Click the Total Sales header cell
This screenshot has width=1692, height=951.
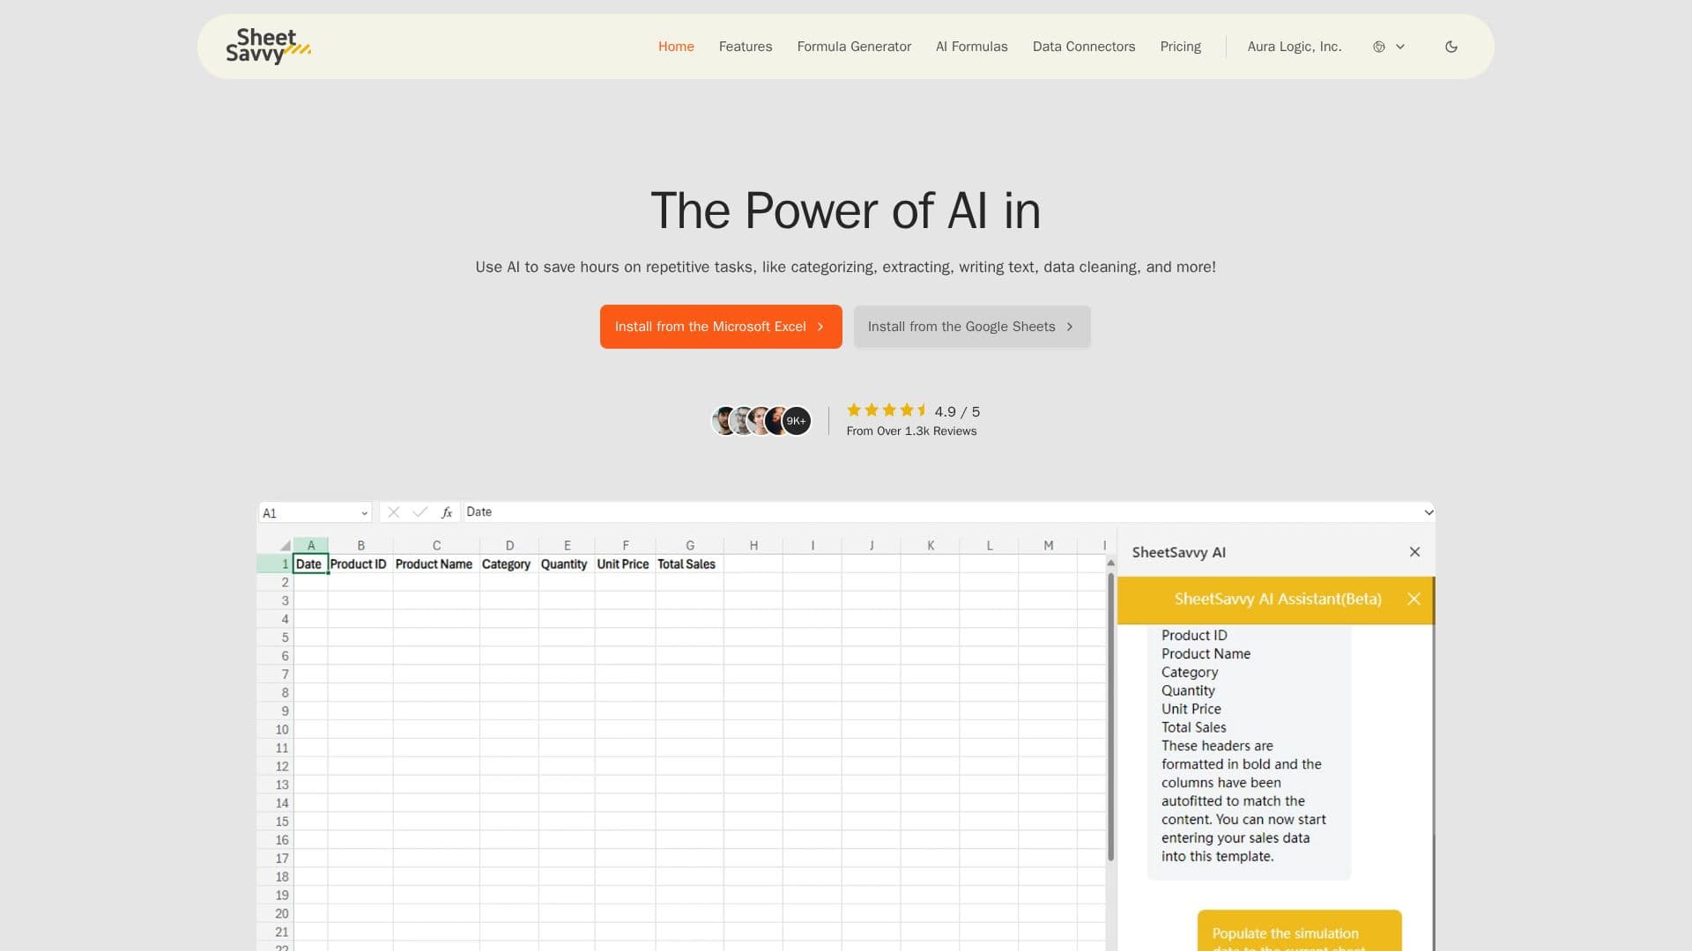(x=688, y=564)
